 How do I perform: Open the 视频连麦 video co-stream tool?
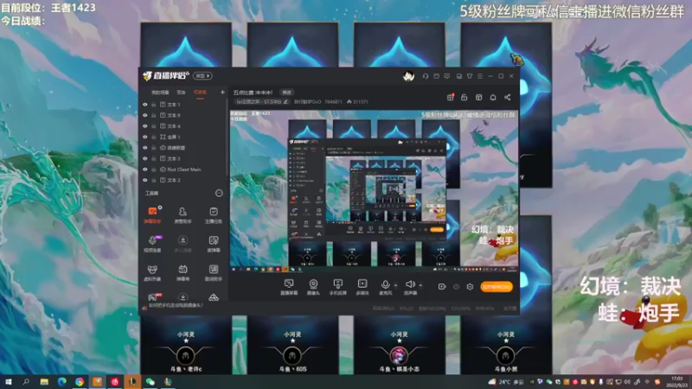pos(152,244)
